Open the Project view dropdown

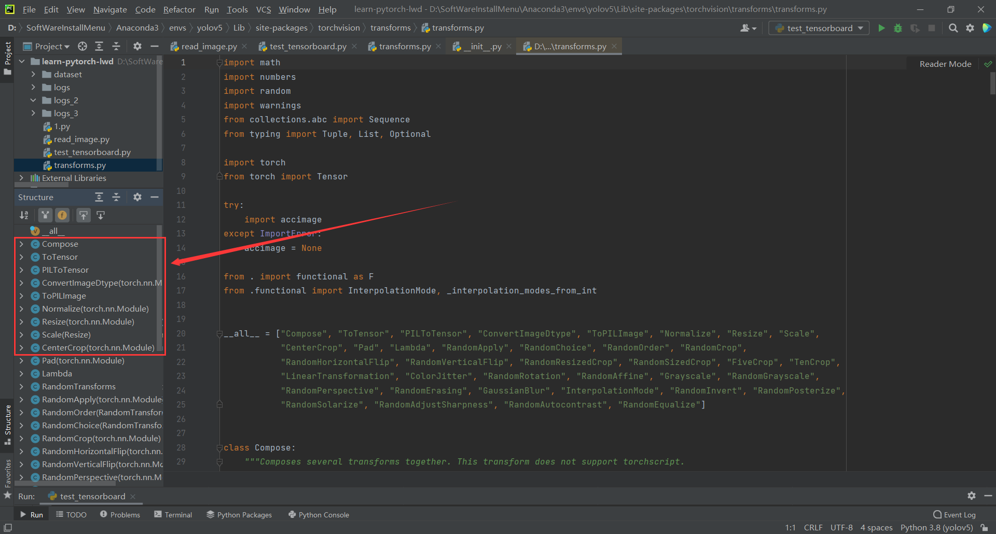(46, 46)
